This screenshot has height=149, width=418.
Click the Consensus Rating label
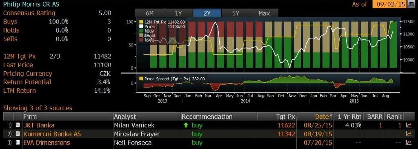[x=29, y=13]
